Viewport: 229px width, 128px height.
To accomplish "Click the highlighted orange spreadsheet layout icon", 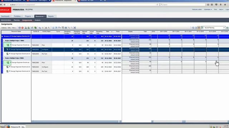I will point(199,28).
